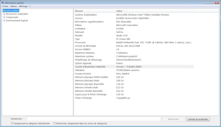Select the Mémoire virtuelle totale row

click(134, 87)
